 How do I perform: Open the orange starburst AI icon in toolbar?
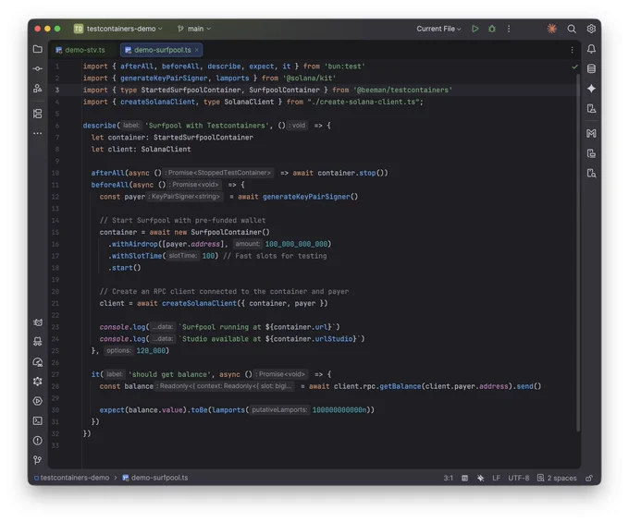tap(552, 29)
